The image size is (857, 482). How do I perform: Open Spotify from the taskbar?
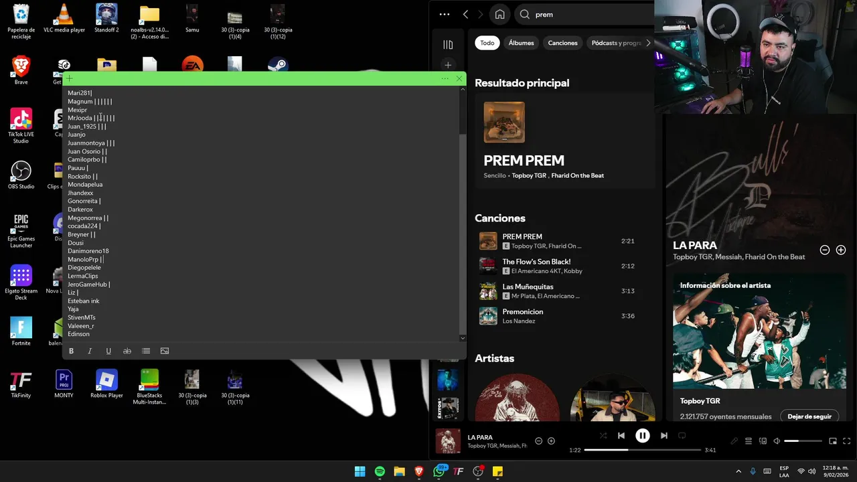coord(380,471)
